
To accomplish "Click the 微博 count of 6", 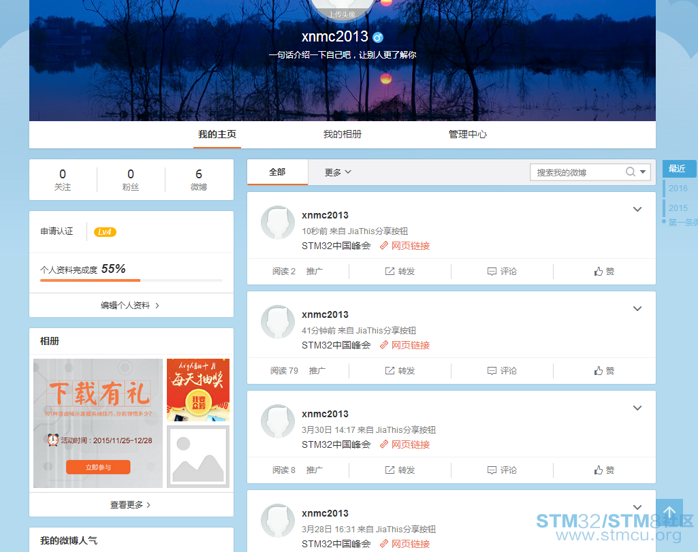I will (x=199, y=180).
